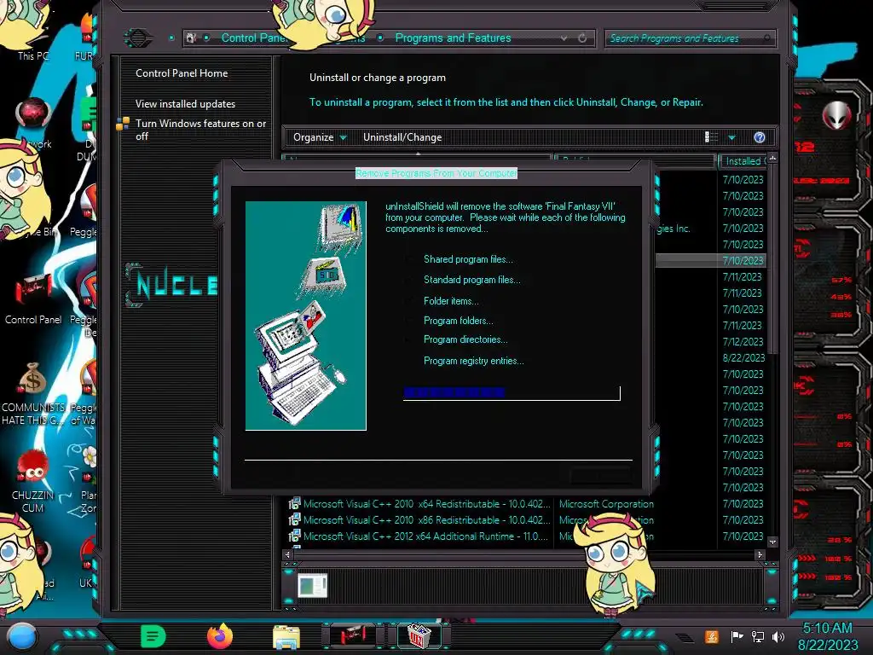This screenshot has height=655, width=873.
Task: Click the 7/12/2023 installed date cell
Action: point(743,341)
